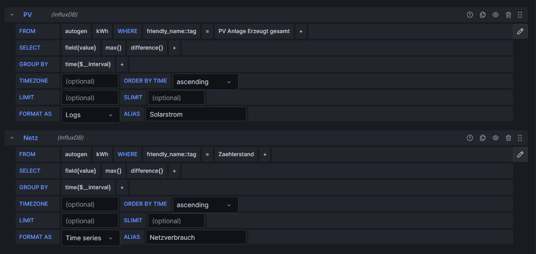This screenshot has width=536, height=254.
Task: Duplicate the PV query
Action: (482, 15)
